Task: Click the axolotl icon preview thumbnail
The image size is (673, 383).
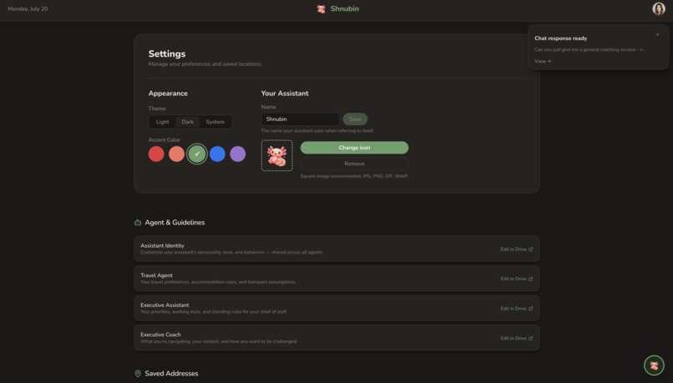Action: 277,155
